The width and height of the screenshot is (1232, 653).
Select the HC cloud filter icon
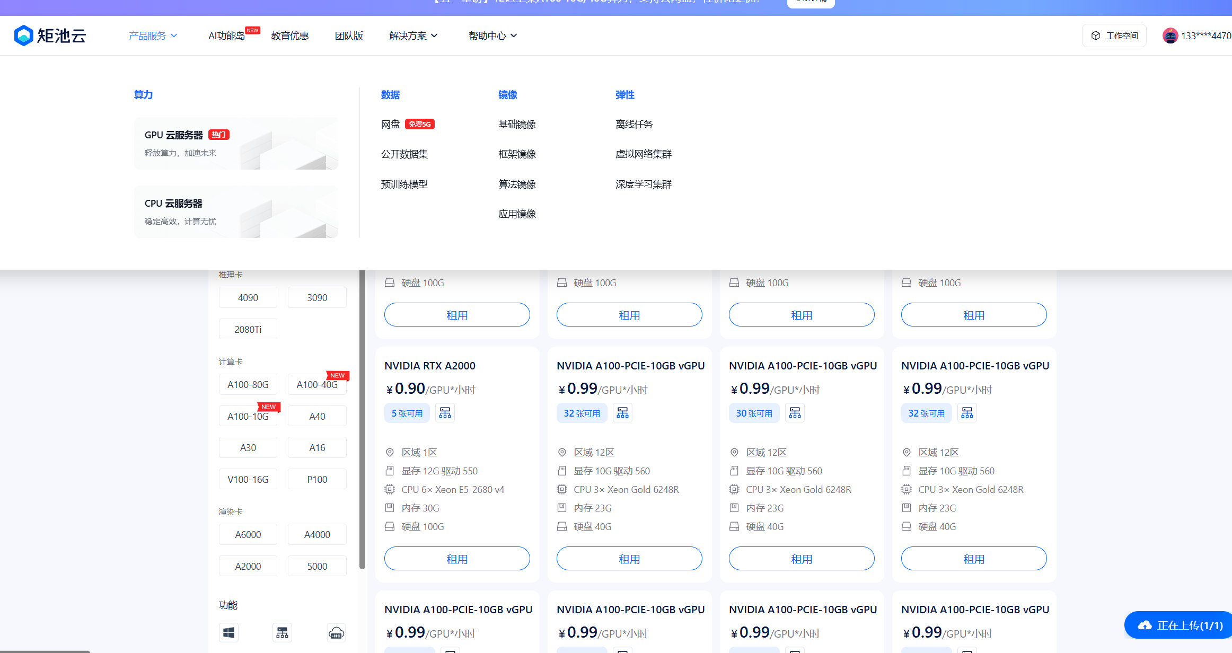click(336, 632)
